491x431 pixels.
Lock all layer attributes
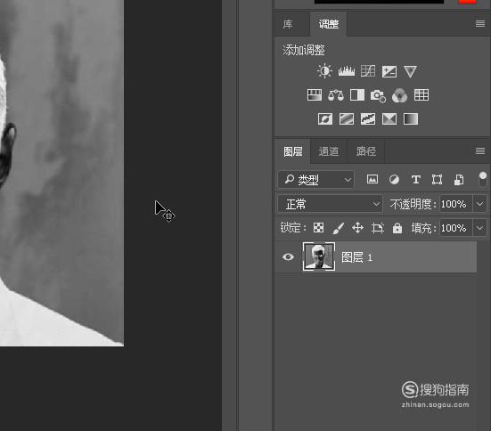397,228
